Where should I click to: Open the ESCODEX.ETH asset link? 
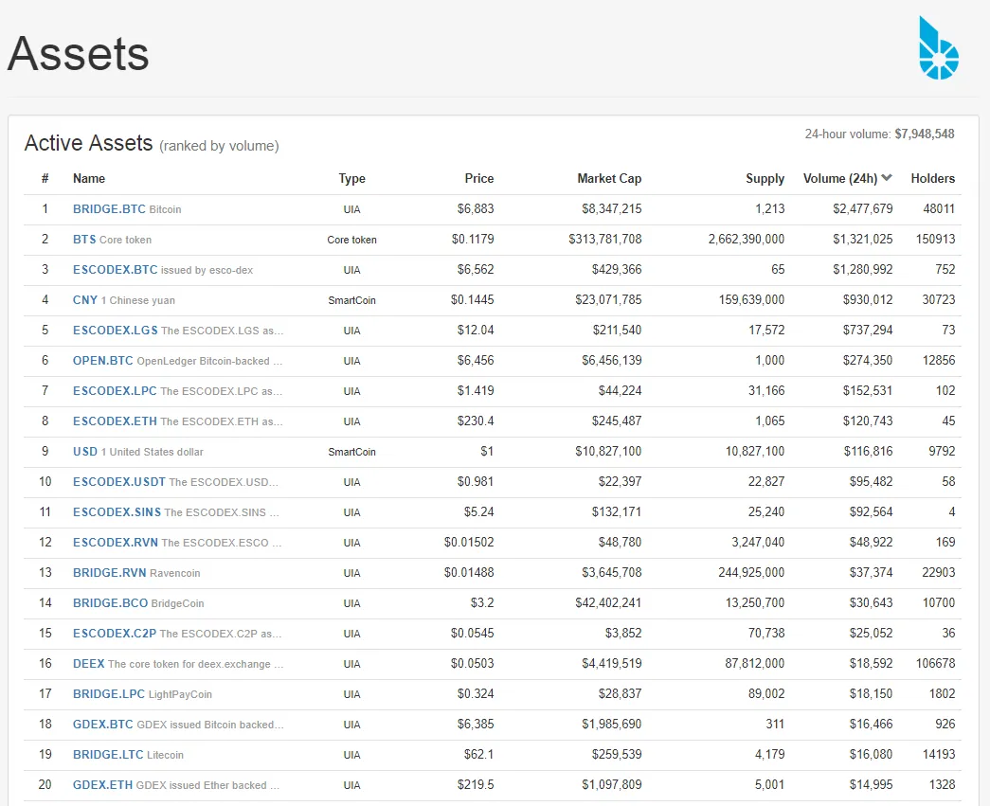(115, 421)
